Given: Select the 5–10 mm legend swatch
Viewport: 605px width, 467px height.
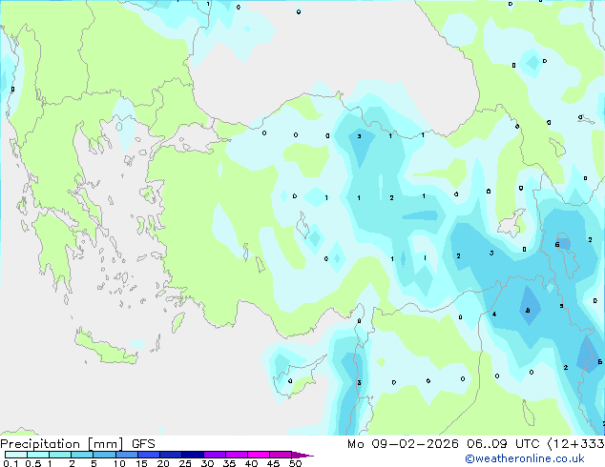Looking at the screenshot, I should tap(104, 455).
